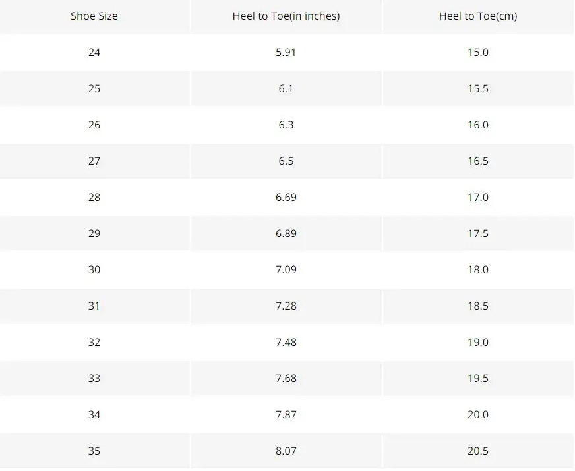This screenshot has width=575, height=471.
Task: Select the 8.07 inches cell
Action: 286,451
